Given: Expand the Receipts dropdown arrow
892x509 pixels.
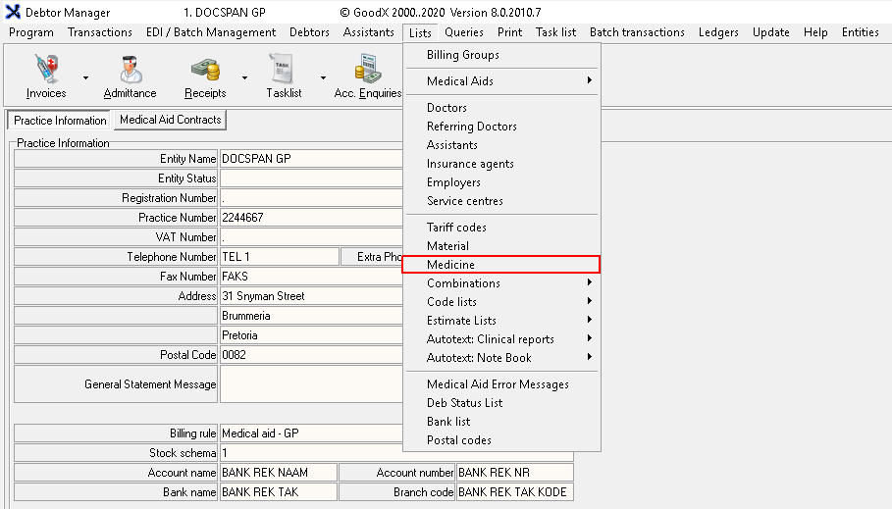Looking at the screenshot, I should (x=244, y=76).
